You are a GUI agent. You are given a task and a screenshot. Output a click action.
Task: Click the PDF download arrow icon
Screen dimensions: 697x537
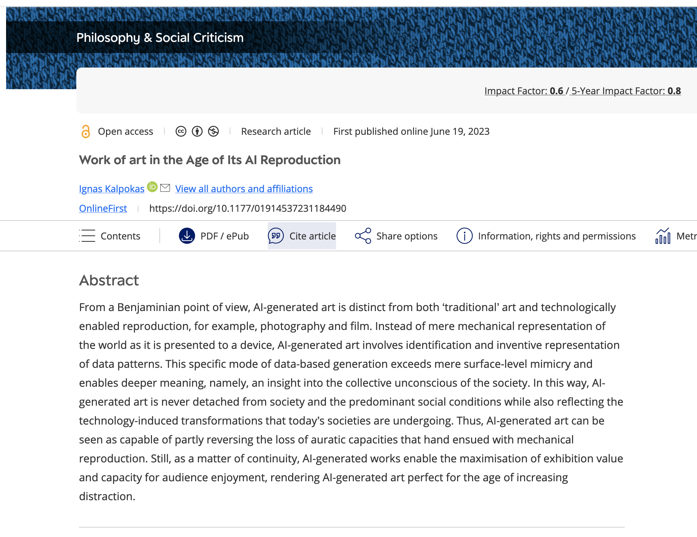click(x=187, y=236)
